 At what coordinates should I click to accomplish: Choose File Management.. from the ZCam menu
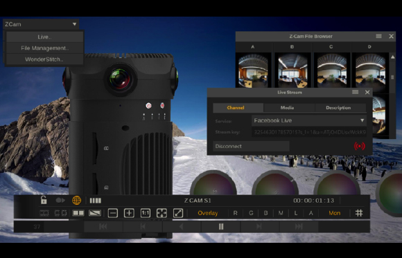[44, 48]
